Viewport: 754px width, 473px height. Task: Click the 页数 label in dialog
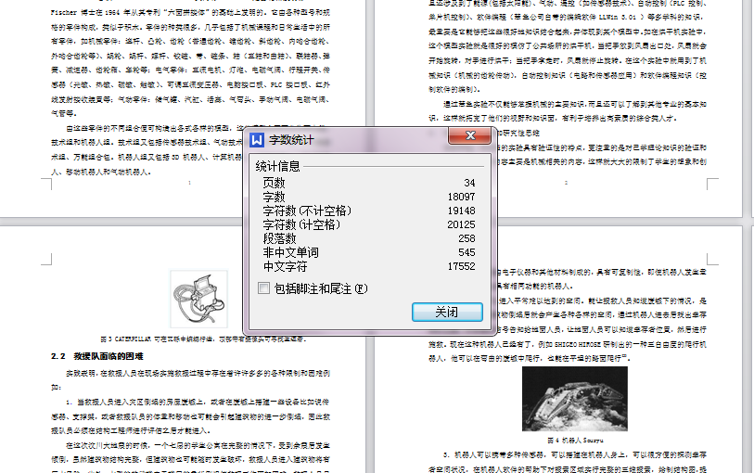click(x=275, y=183)
